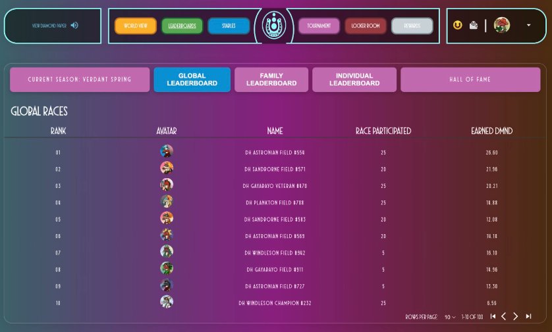Click rank 10 cell
The width and height of the screenshot is (552, 332).
[58, 303]
